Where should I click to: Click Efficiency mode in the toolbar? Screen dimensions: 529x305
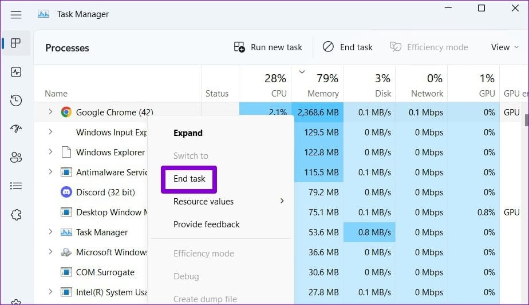[429, 47]
